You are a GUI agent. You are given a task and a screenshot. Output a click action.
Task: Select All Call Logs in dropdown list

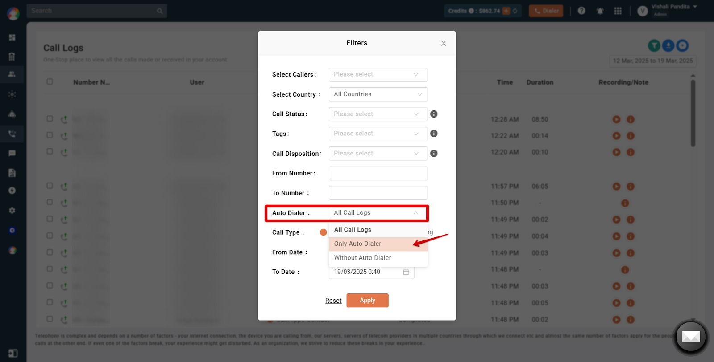click(x=378, y=230)
